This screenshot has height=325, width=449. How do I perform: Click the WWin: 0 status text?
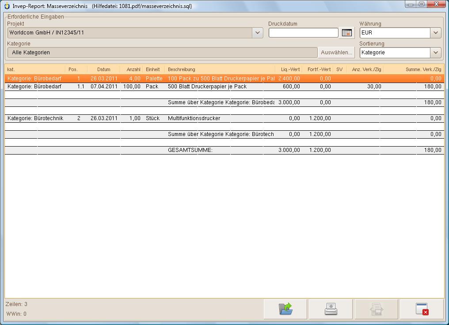tap(16, 314)
